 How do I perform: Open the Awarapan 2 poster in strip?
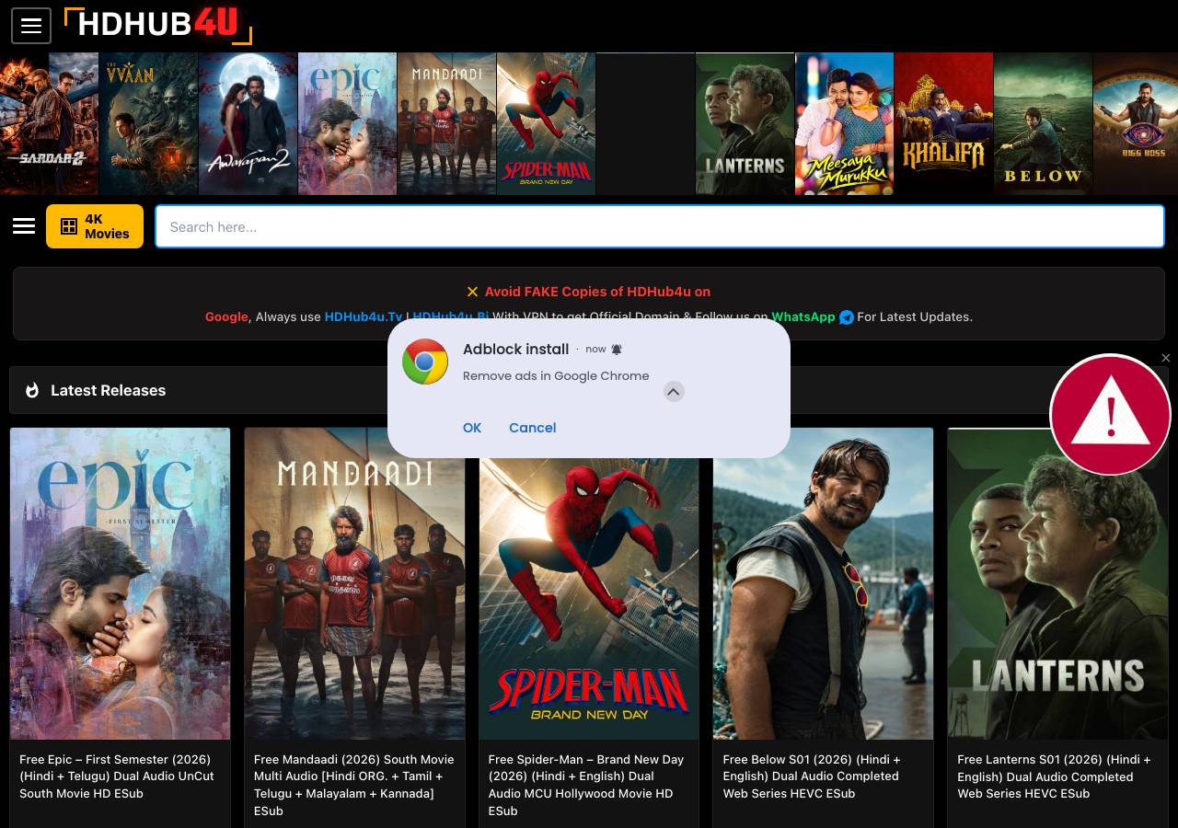[248, 123]
